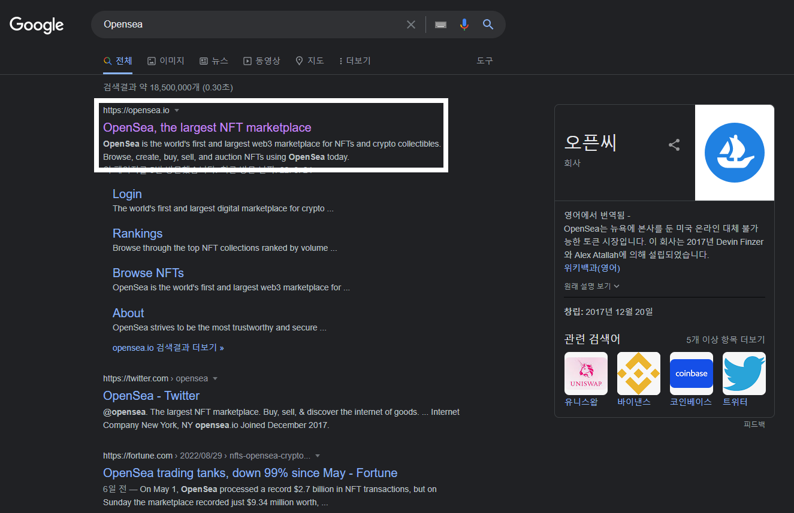794x513 pixels.
Task: Share the 오픈씨 knowledge panel
Action: point(674,145)
